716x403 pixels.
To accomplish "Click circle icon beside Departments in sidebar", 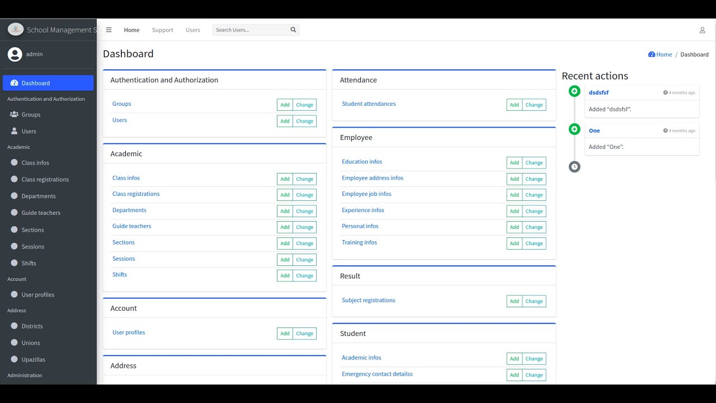I will click(x=15, y=196).
